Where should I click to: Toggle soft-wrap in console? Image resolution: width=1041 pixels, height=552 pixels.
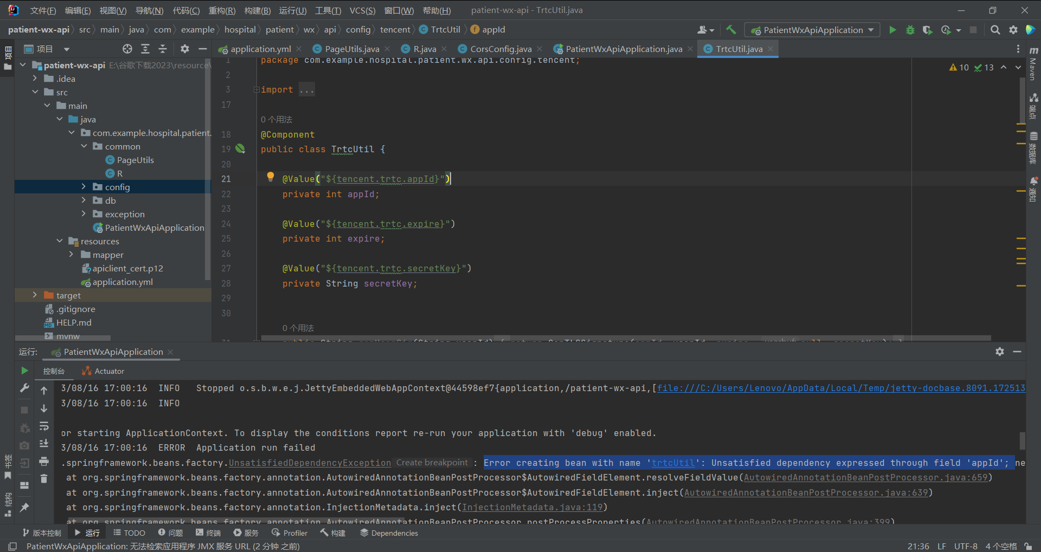coord(44,426)
